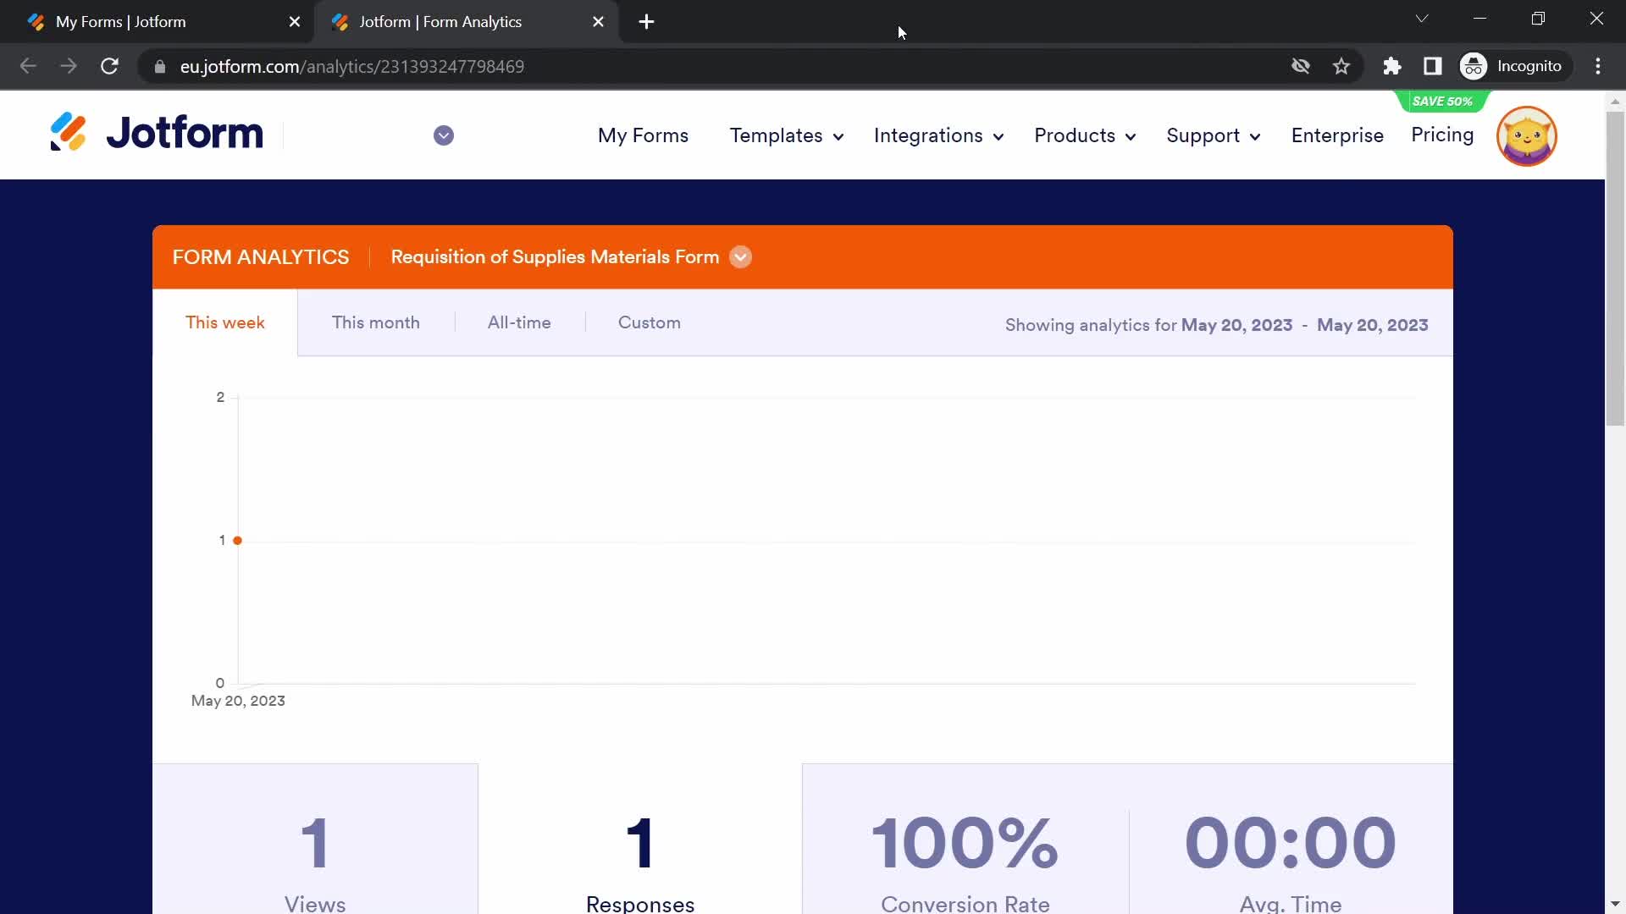Select the Custom date range tab
This screenshot has height=914, width=1626.
coord(650,322)
